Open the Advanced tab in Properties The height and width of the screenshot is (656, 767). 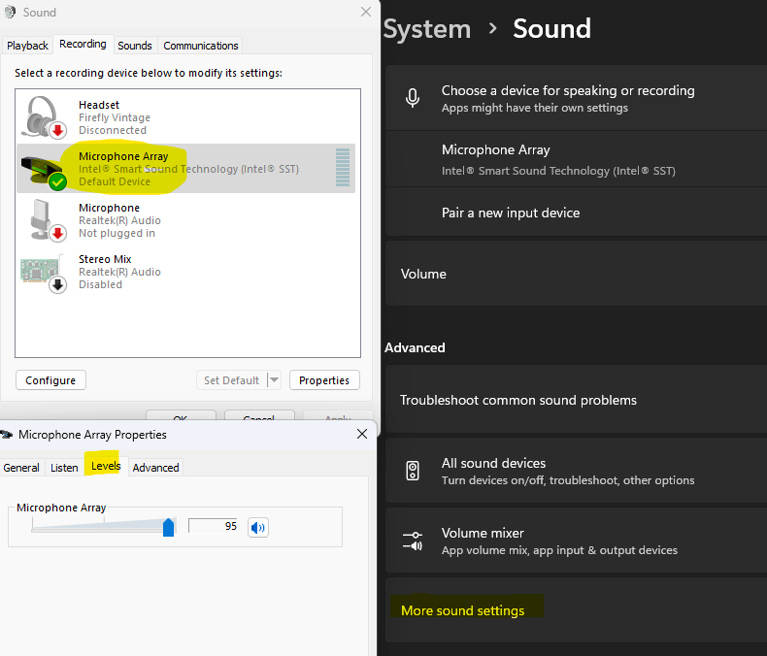pos(155,468)
